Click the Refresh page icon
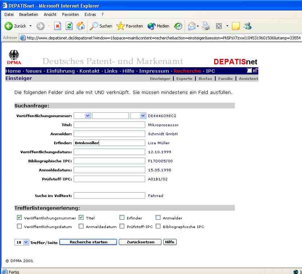 (69, 26)
